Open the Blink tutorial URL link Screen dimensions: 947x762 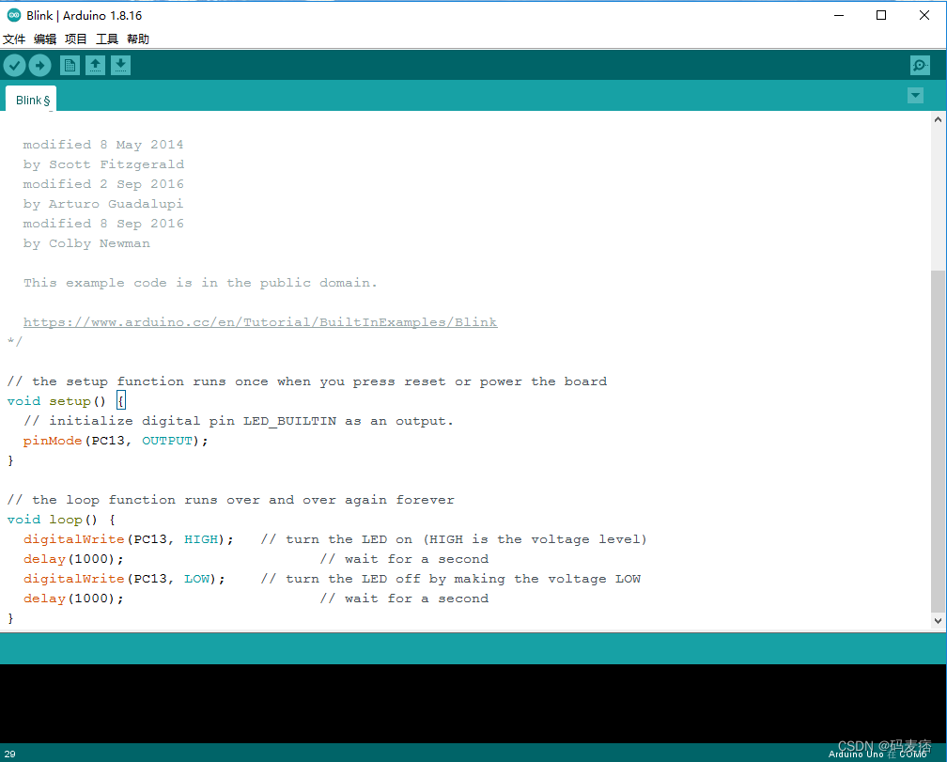(260, 321)
